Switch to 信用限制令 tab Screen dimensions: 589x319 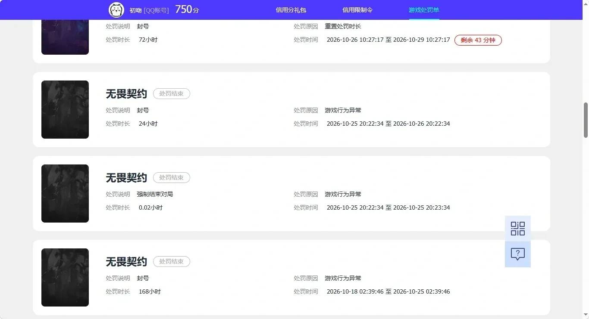pyautogui.click(x=357, y=10)
